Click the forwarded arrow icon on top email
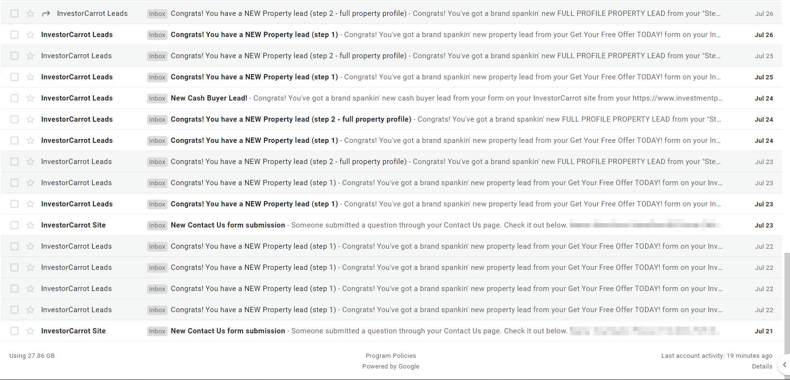 pyautogui.click(x=46, y=13)
